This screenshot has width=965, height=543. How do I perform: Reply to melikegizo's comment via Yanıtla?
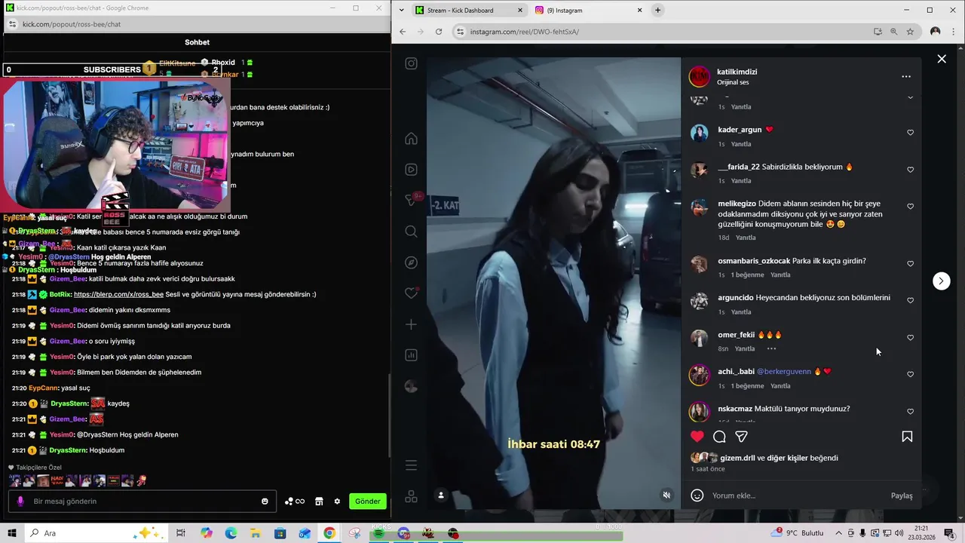[746, 238]
